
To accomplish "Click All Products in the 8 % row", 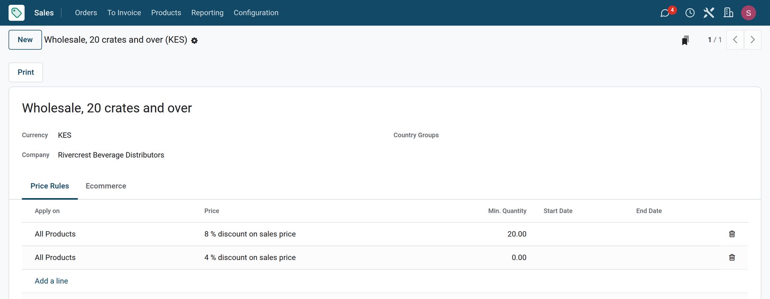I will point(55,234).
